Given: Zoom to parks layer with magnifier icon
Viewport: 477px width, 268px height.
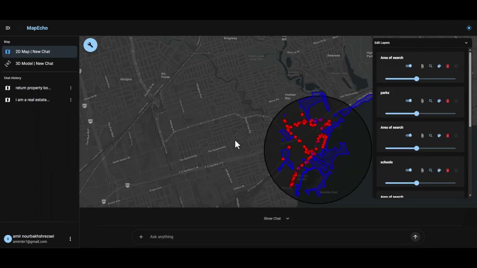Looking at the screenshot, I should click(x=430, y=101).
